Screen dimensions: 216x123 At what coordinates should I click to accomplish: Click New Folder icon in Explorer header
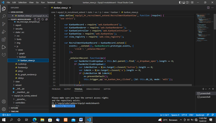(x=39, y=19)
